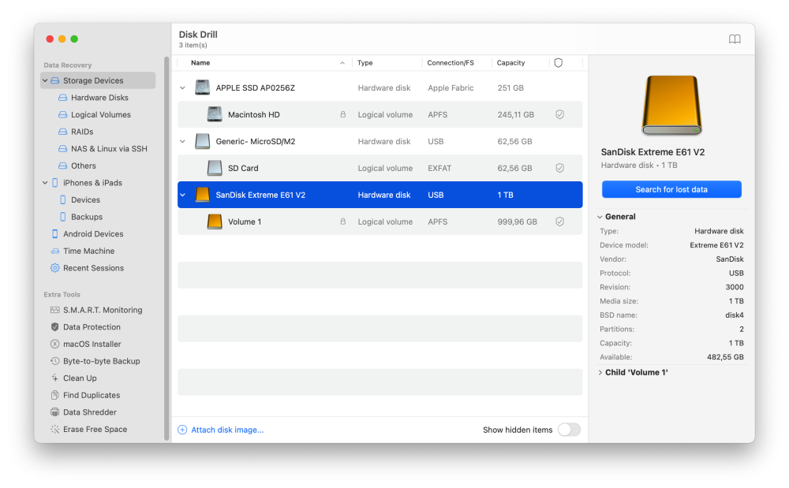
Task: Click the Hardware Disks sidebar icon
Action: 63,98
